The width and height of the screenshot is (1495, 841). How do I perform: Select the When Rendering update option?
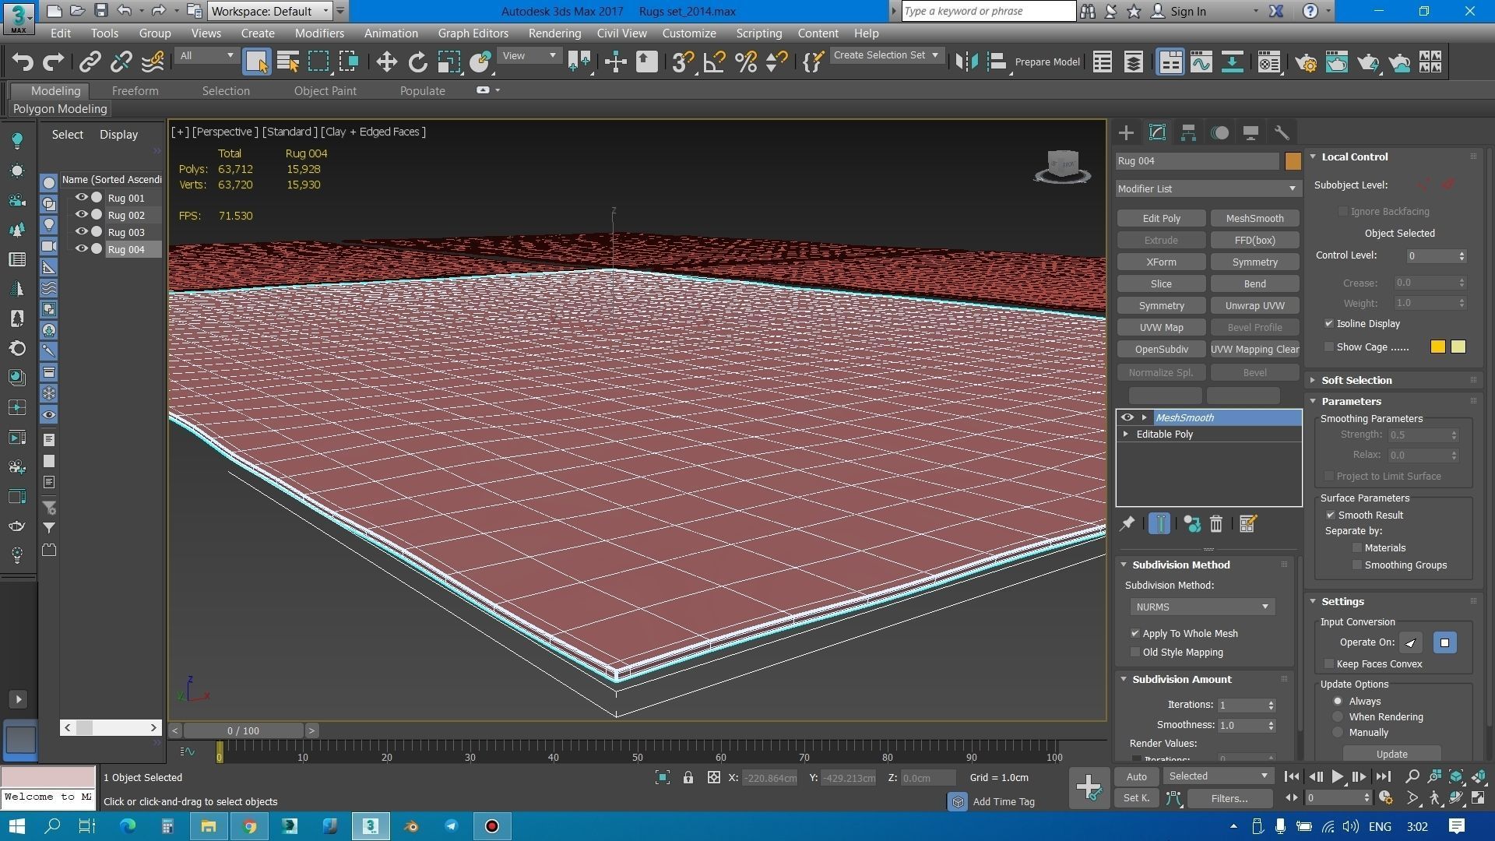(1338, 717)
